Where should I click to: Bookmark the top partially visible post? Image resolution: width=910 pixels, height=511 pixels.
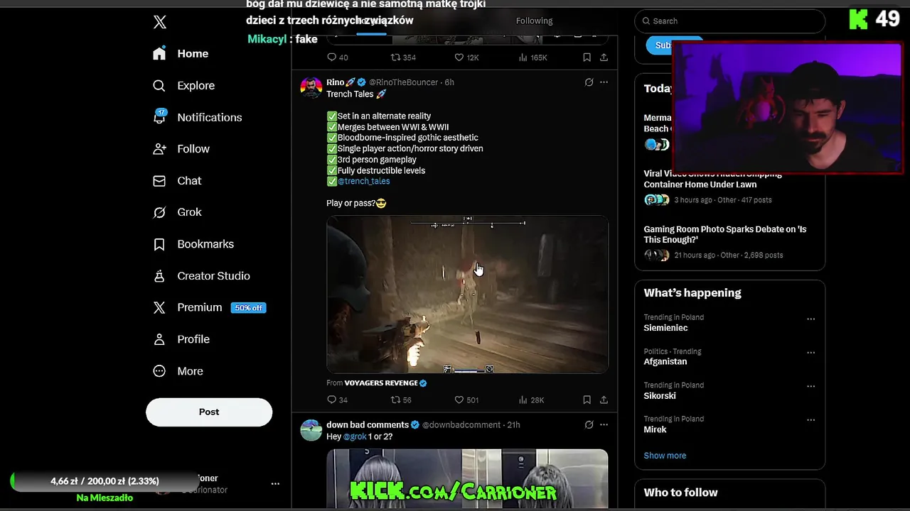[587, 57]
